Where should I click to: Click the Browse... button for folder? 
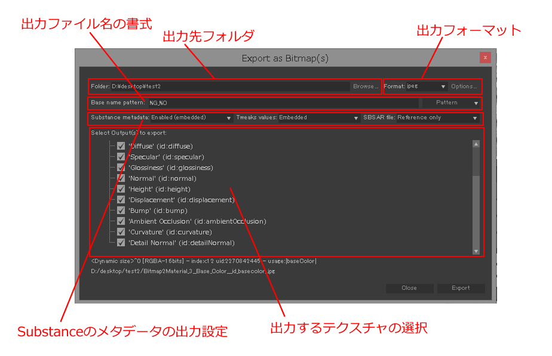(x=366, y=86)
